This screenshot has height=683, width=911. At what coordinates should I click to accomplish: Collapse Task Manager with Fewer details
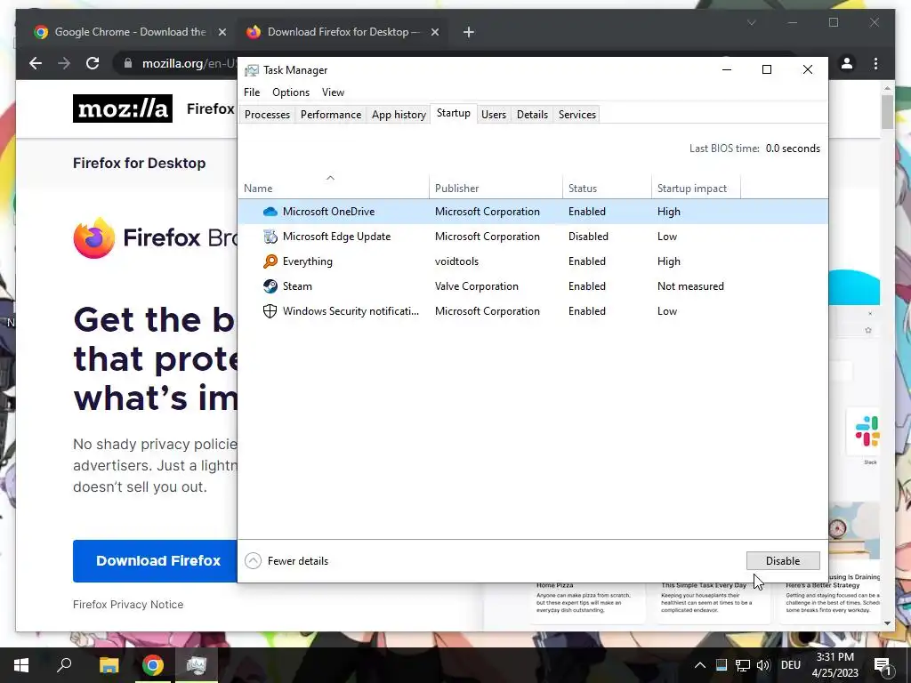coord(286,561)
